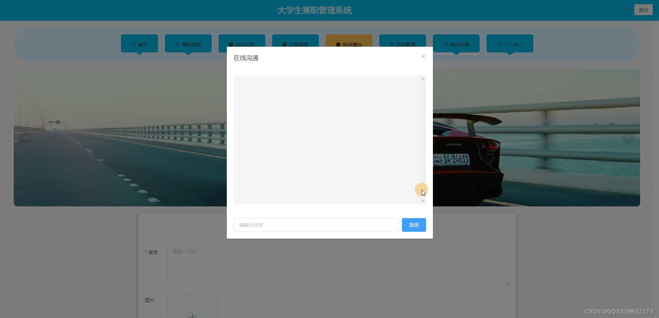Click chat scrollbar down arrow
This screenshot has width=659, height=318.
(423, 201)
